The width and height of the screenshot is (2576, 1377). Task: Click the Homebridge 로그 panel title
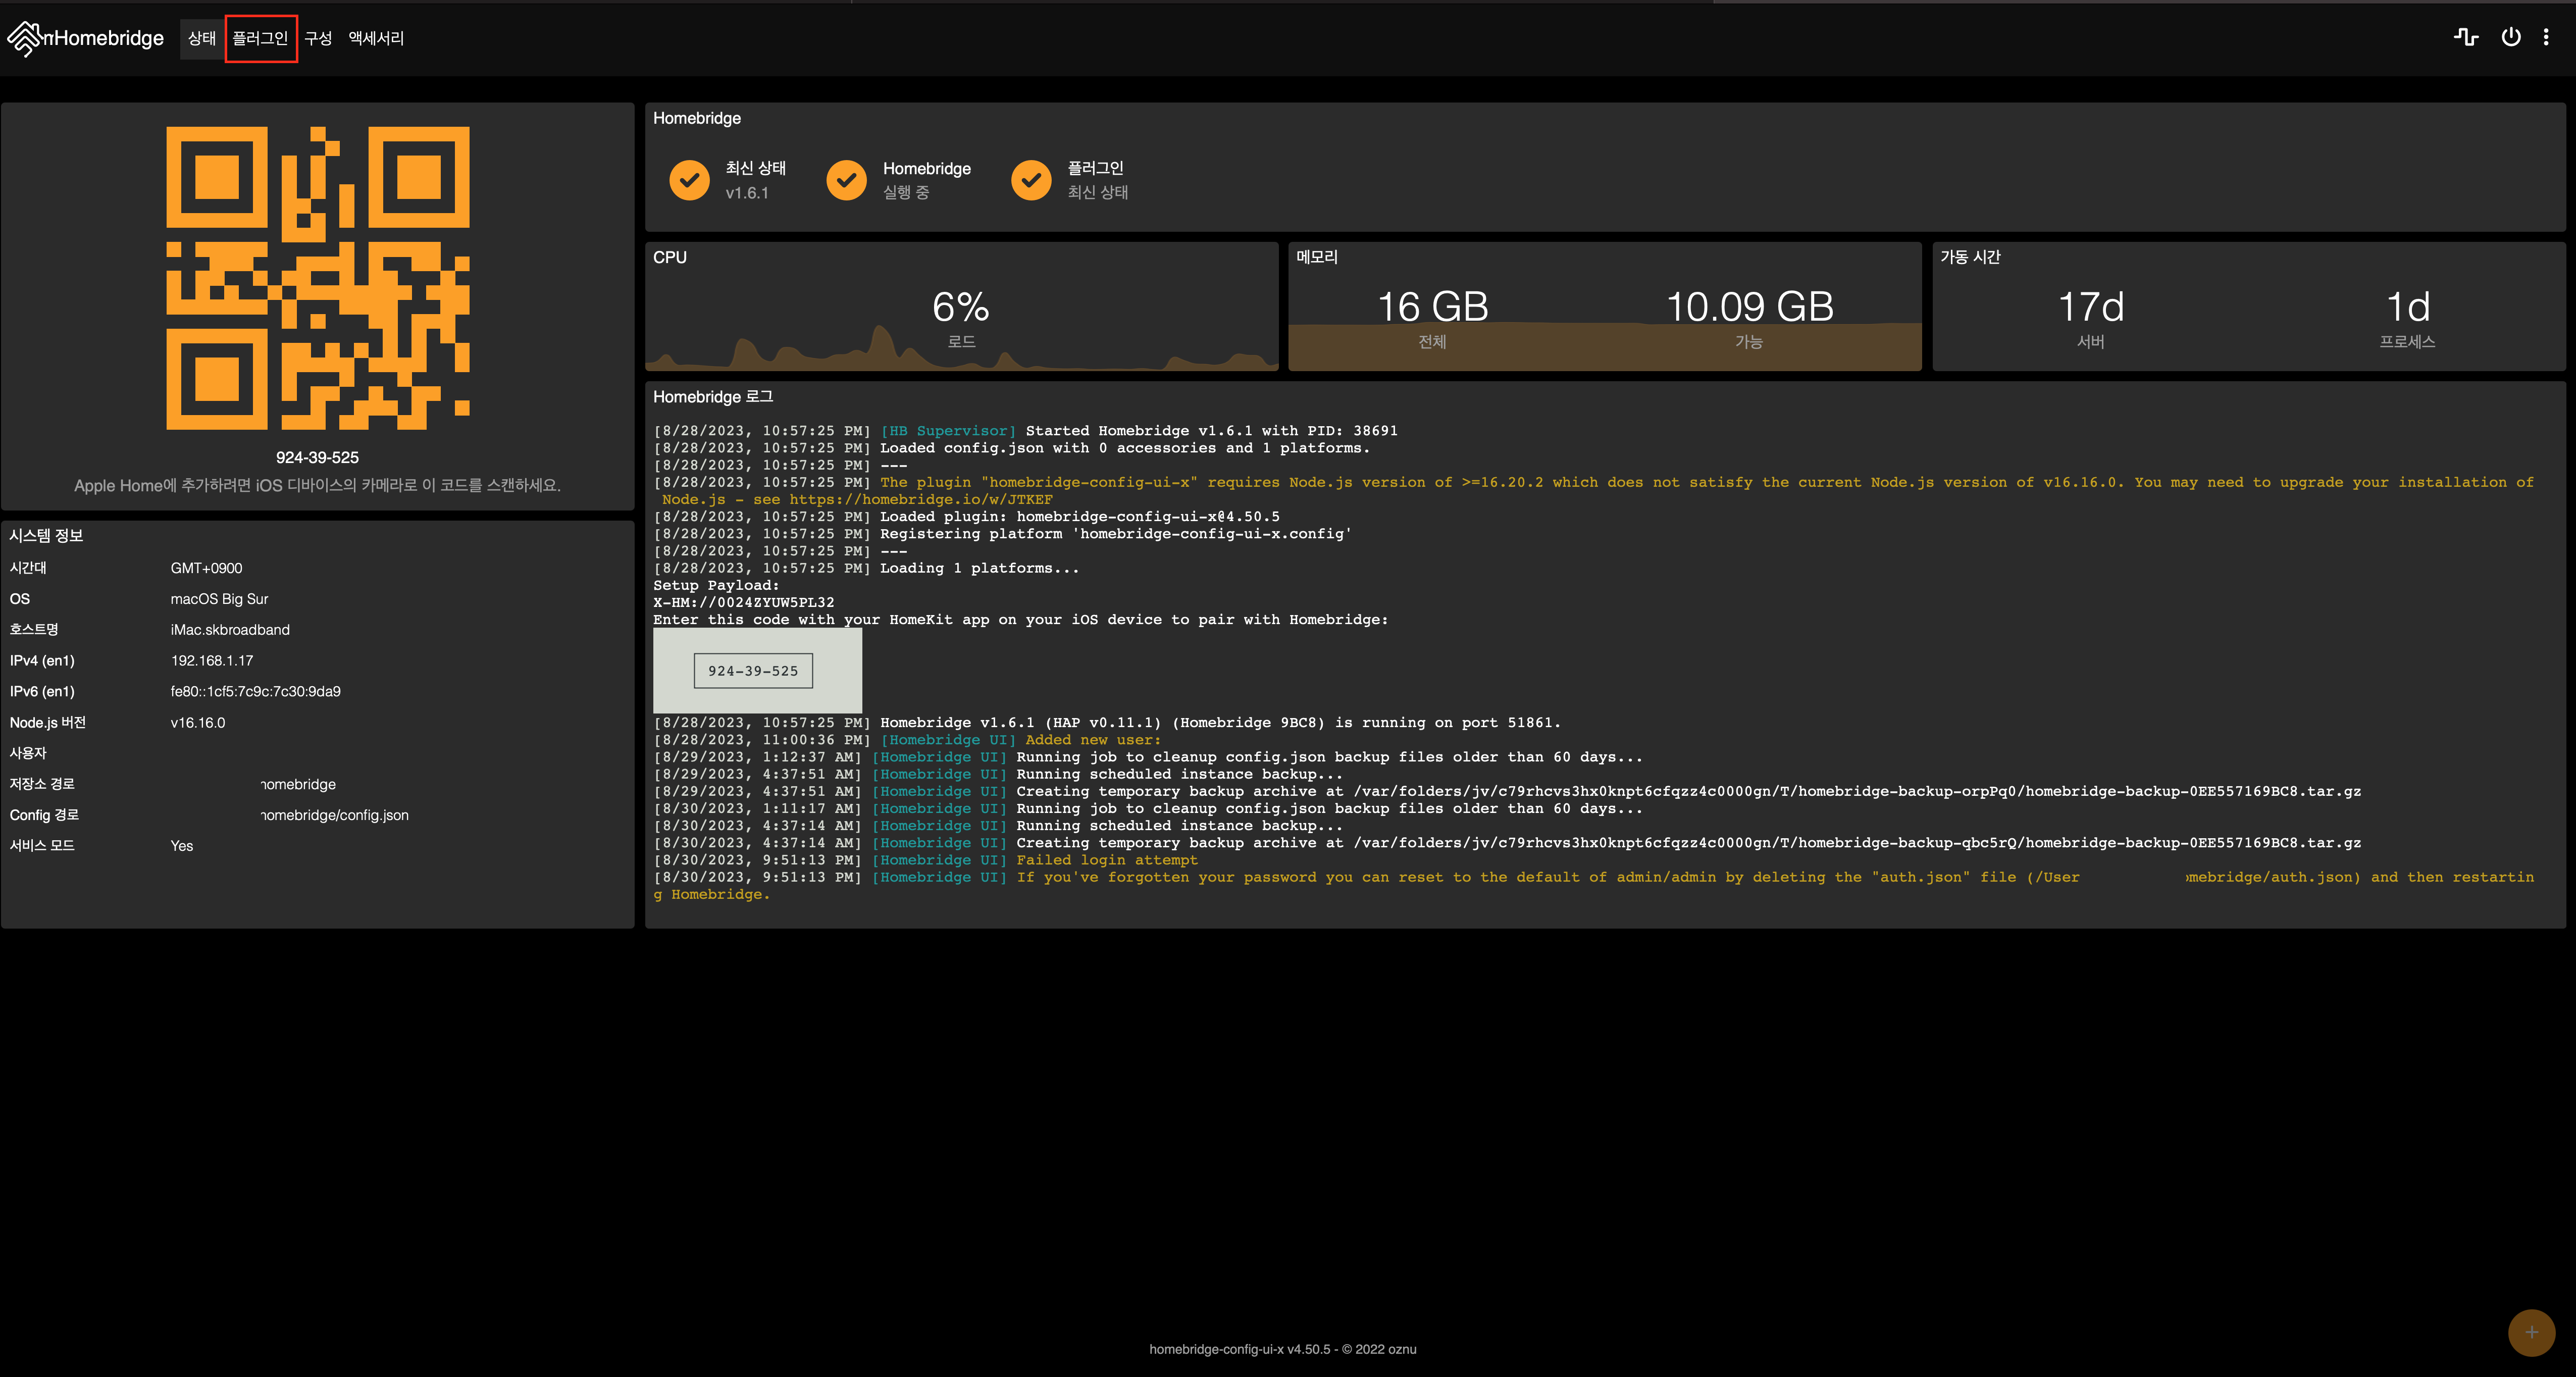pos(713,397)
